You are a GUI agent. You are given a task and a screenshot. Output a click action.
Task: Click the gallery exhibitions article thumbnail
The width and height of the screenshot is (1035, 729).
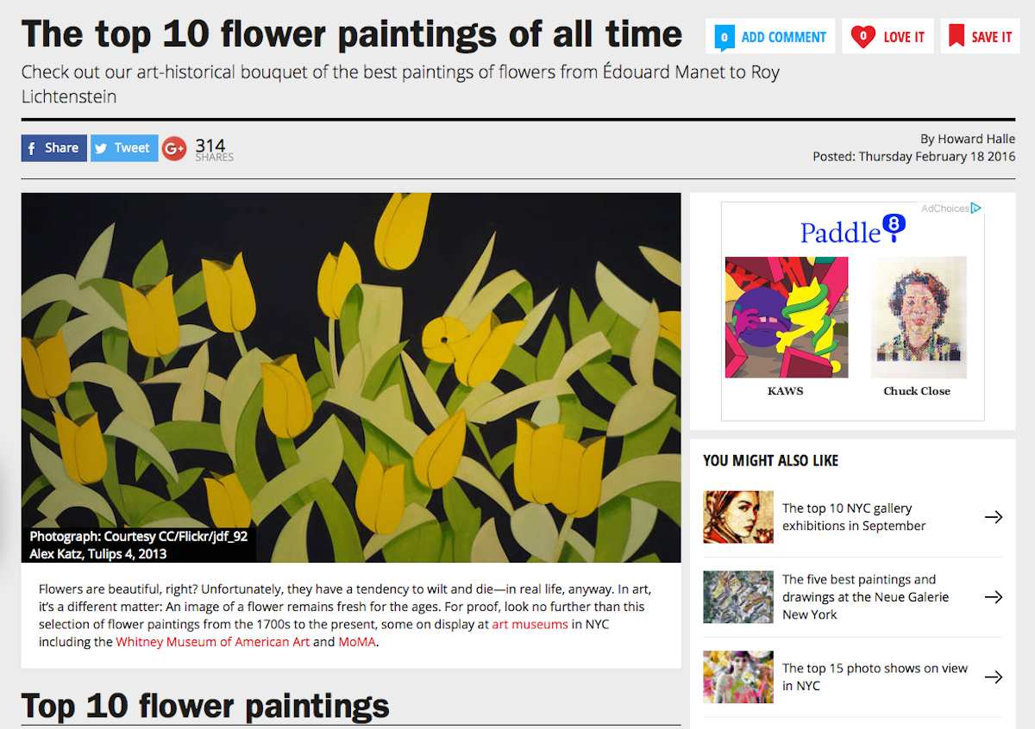tap(738, 517)
